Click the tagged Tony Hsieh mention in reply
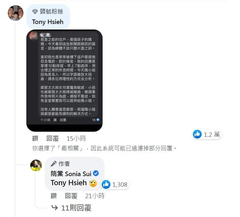The image size is (240, 217). point(69,183)
